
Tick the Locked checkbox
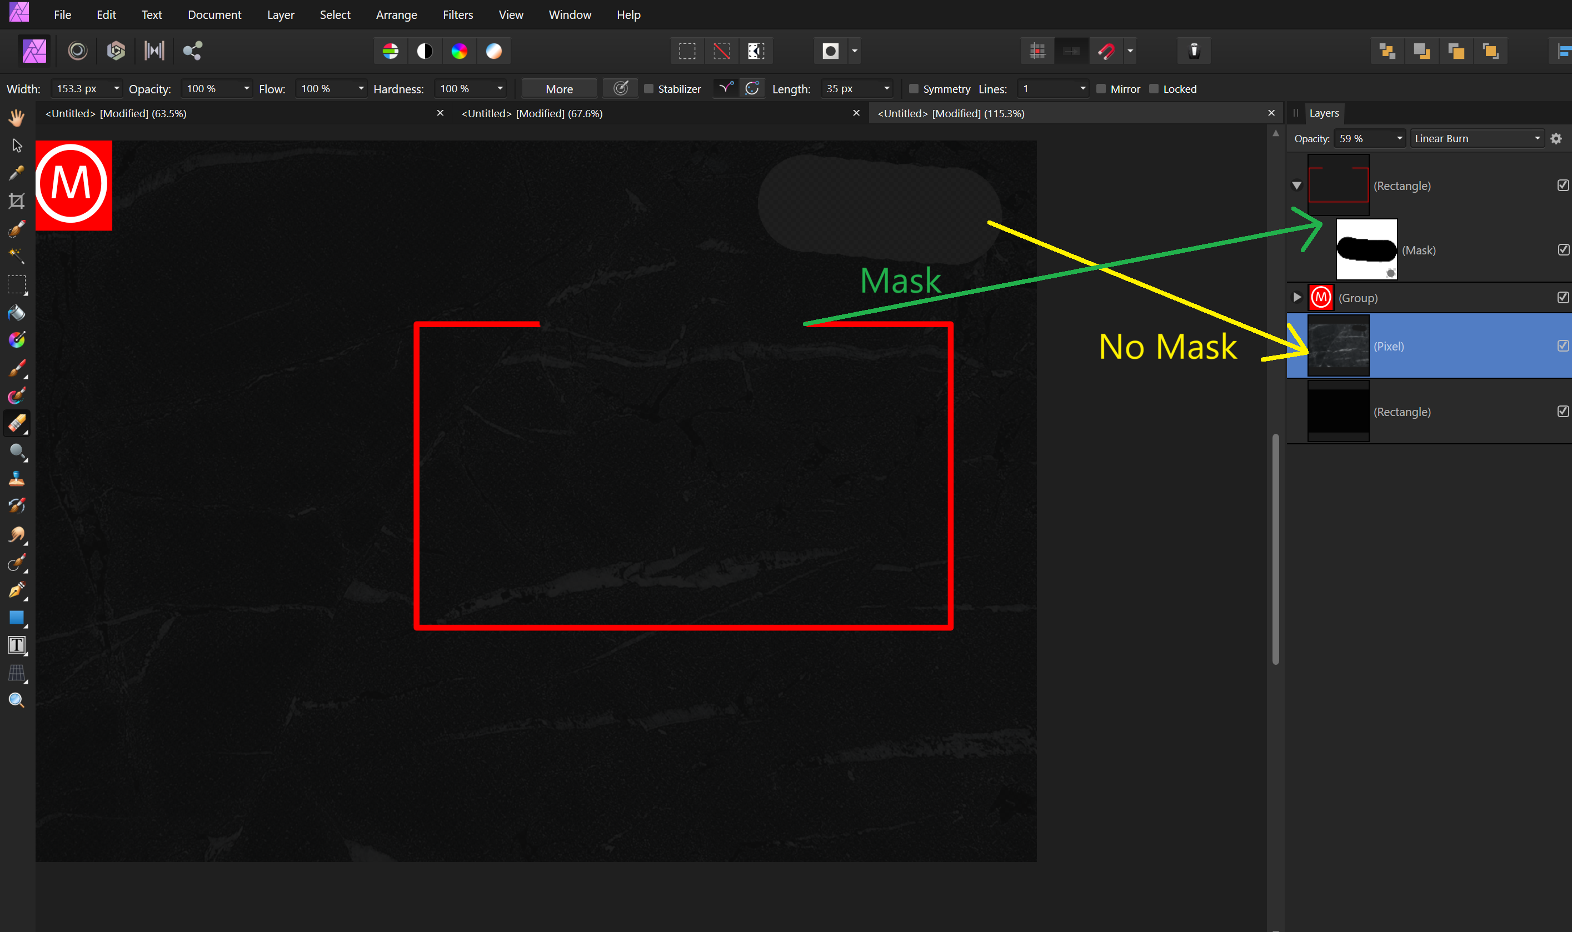point(1154,88)
